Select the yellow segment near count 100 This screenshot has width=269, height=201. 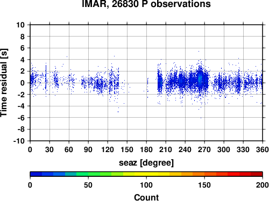coord(146,174)
